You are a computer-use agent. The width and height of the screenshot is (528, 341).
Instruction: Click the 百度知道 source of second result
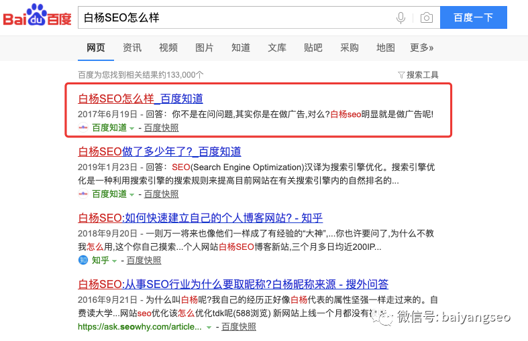(109, 194)
